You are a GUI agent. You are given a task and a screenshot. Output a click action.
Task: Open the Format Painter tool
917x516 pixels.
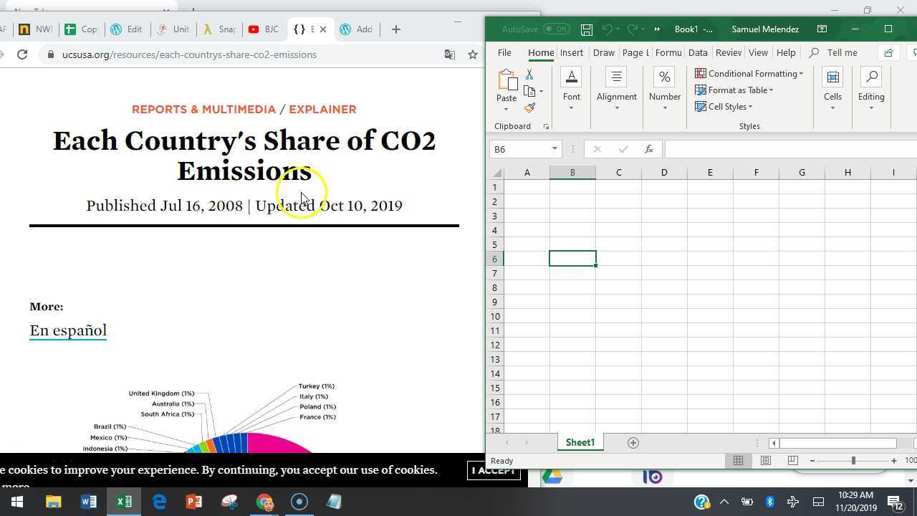(530, 107)
